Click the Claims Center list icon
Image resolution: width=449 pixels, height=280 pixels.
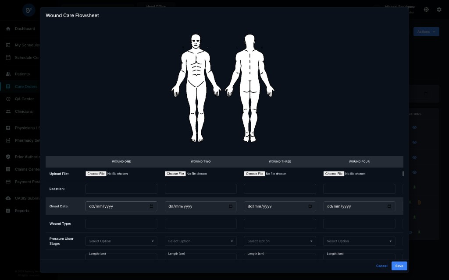coord(8,169)
